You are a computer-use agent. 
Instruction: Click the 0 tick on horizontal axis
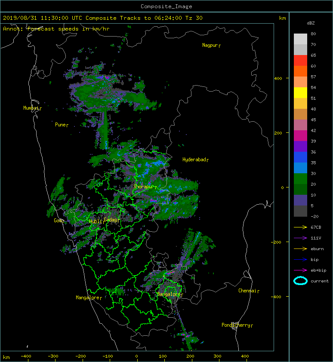[136, 356]
